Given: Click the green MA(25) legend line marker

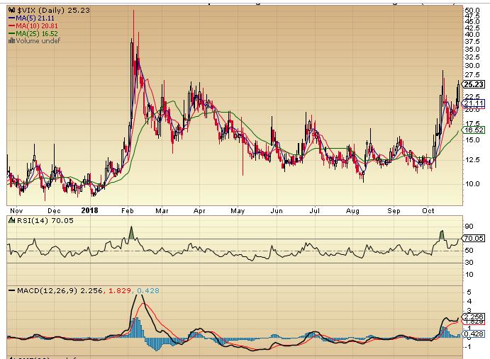Looking at the screenshot, I should coord(10,34).
